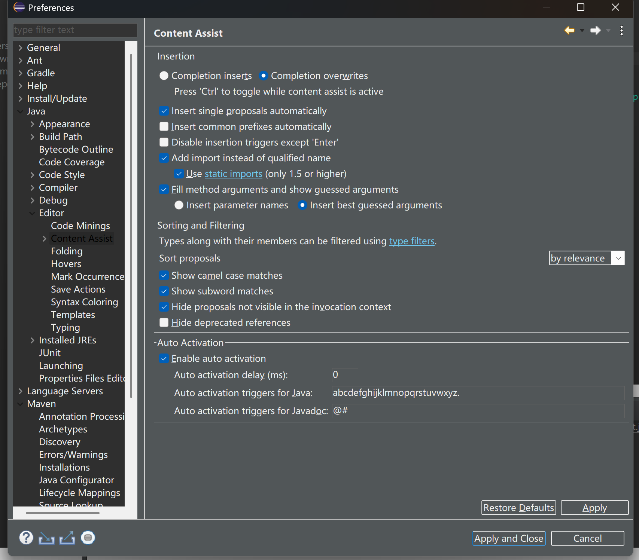Image resolution: width=639 pixels, height=560 pixels.
Task: Select Syntax Coloring in the tree
Action: (x=84, y=302)
